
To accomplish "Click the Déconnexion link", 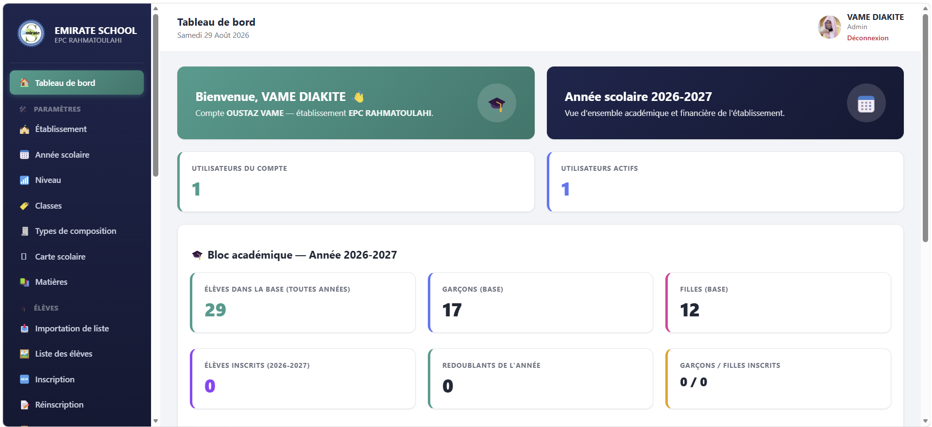I will (867, 38).
